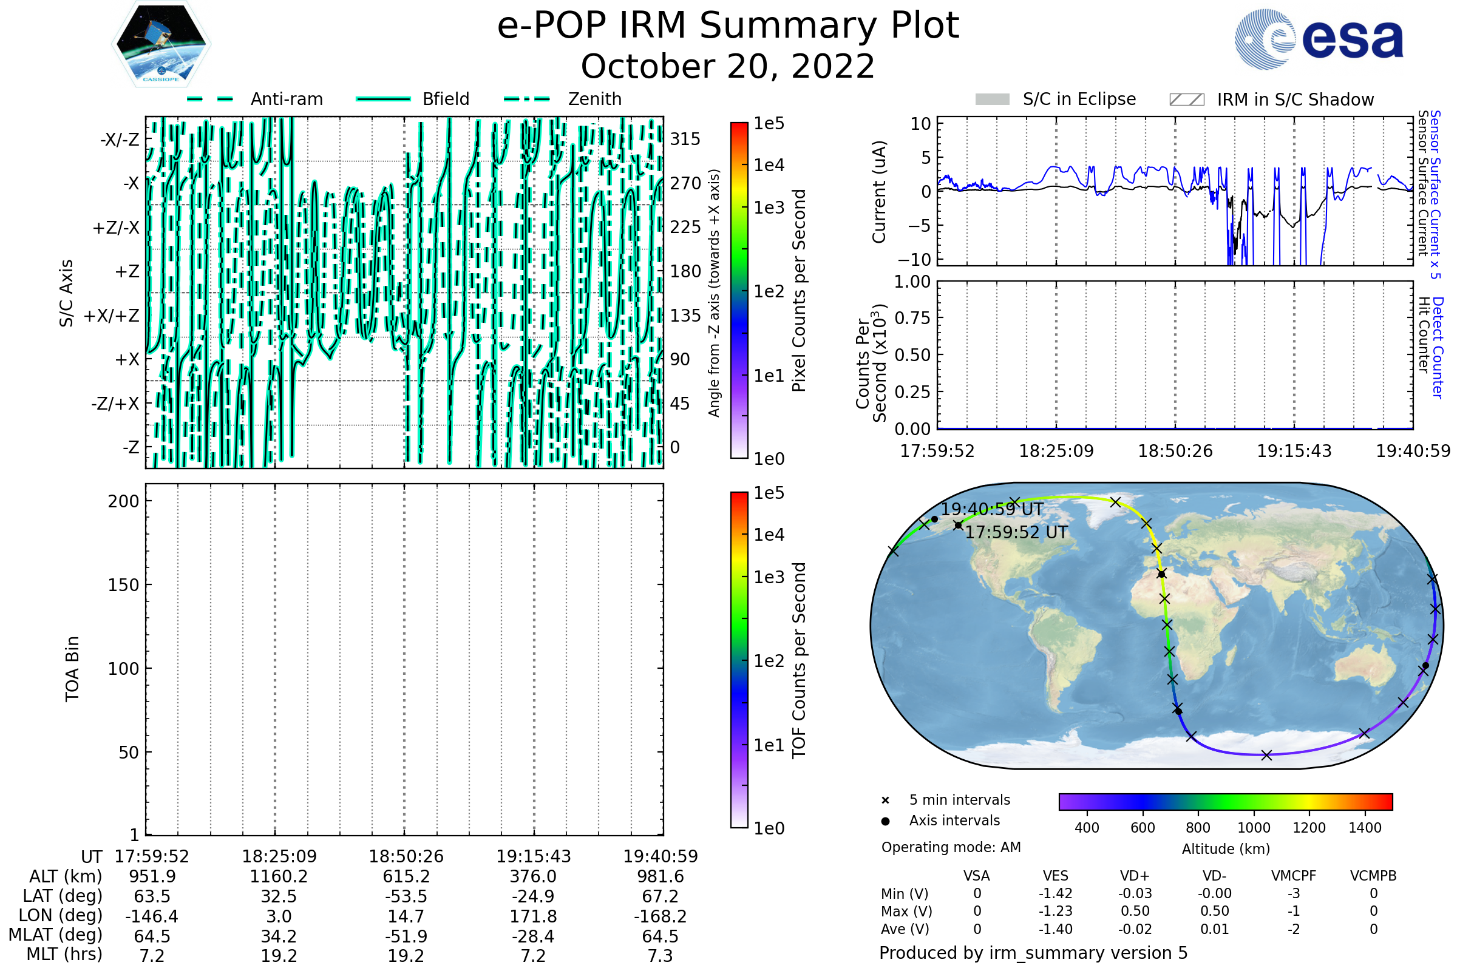This screenshot has height=971, width=1457.
Task: Click the VMCPF column header in voltage table
Action: [1294, 876]
